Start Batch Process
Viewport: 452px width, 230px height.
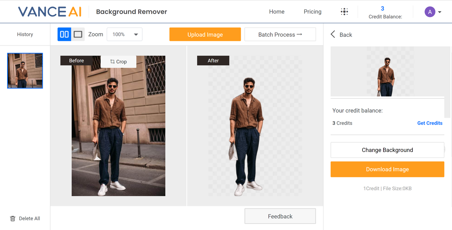(280, 35)
